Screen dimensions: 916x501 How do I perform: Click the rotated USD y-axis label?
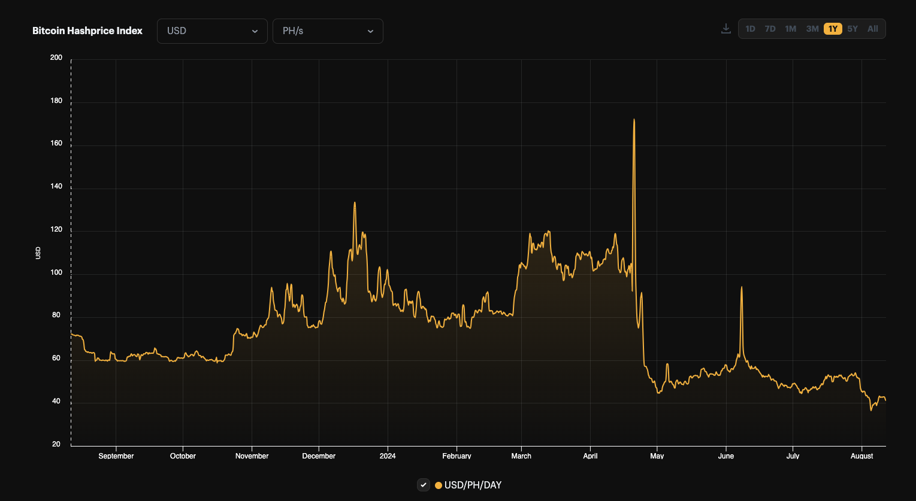click(x=38, y=253)
